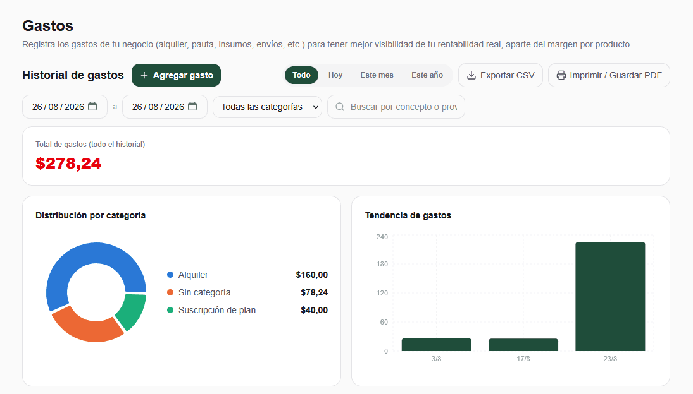Screen dimensions: 693x394
Task: Open the Todas las categorías dropdown
Action: (x=267, y=107)
